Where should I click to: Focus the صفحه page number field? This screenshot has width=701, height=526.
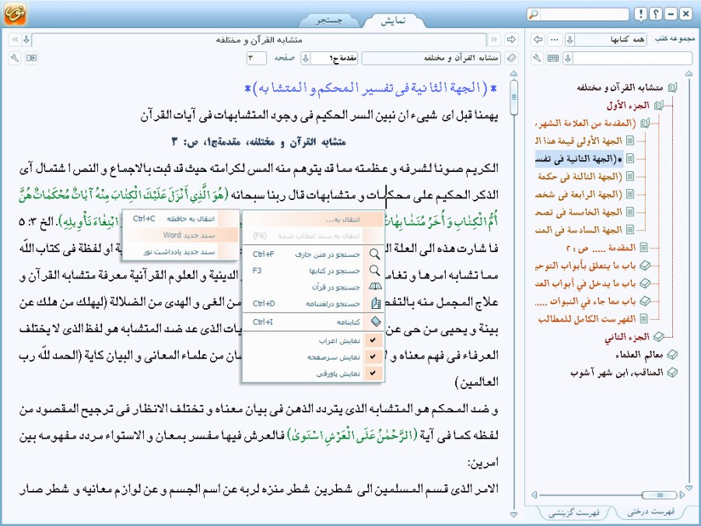pyautogui.click(x=257, y=58)
